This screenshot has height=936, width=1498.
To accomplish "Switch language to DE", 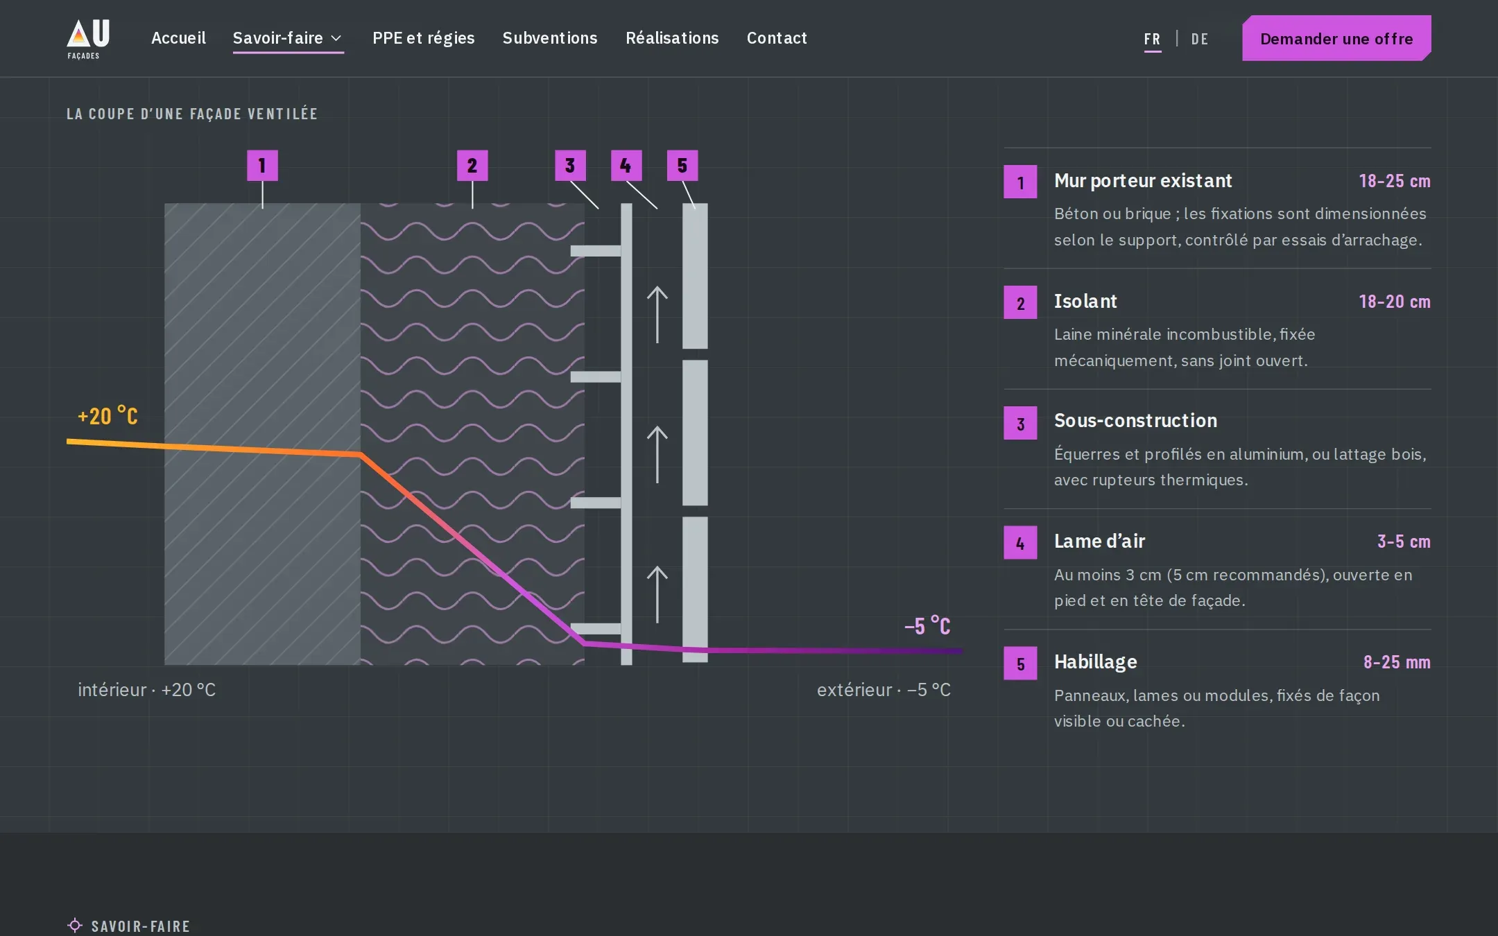I will (x=1200, y=40).
